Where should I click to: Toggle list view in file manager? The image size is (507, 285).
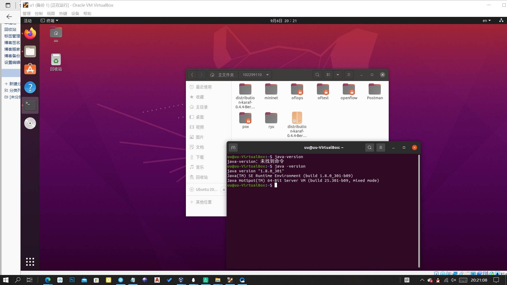(x=328, y=75)
